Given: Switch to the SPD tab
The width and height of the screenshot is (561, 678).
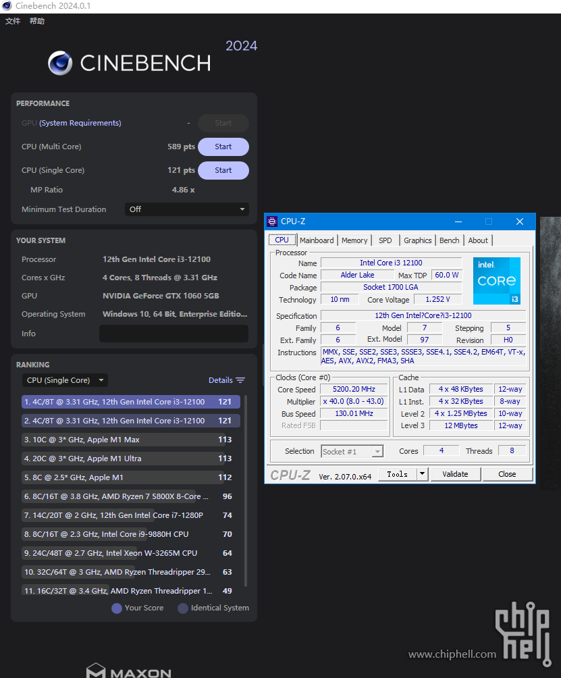Looking at the screenshot, I should pyautogui.click(x=385, y=240).
